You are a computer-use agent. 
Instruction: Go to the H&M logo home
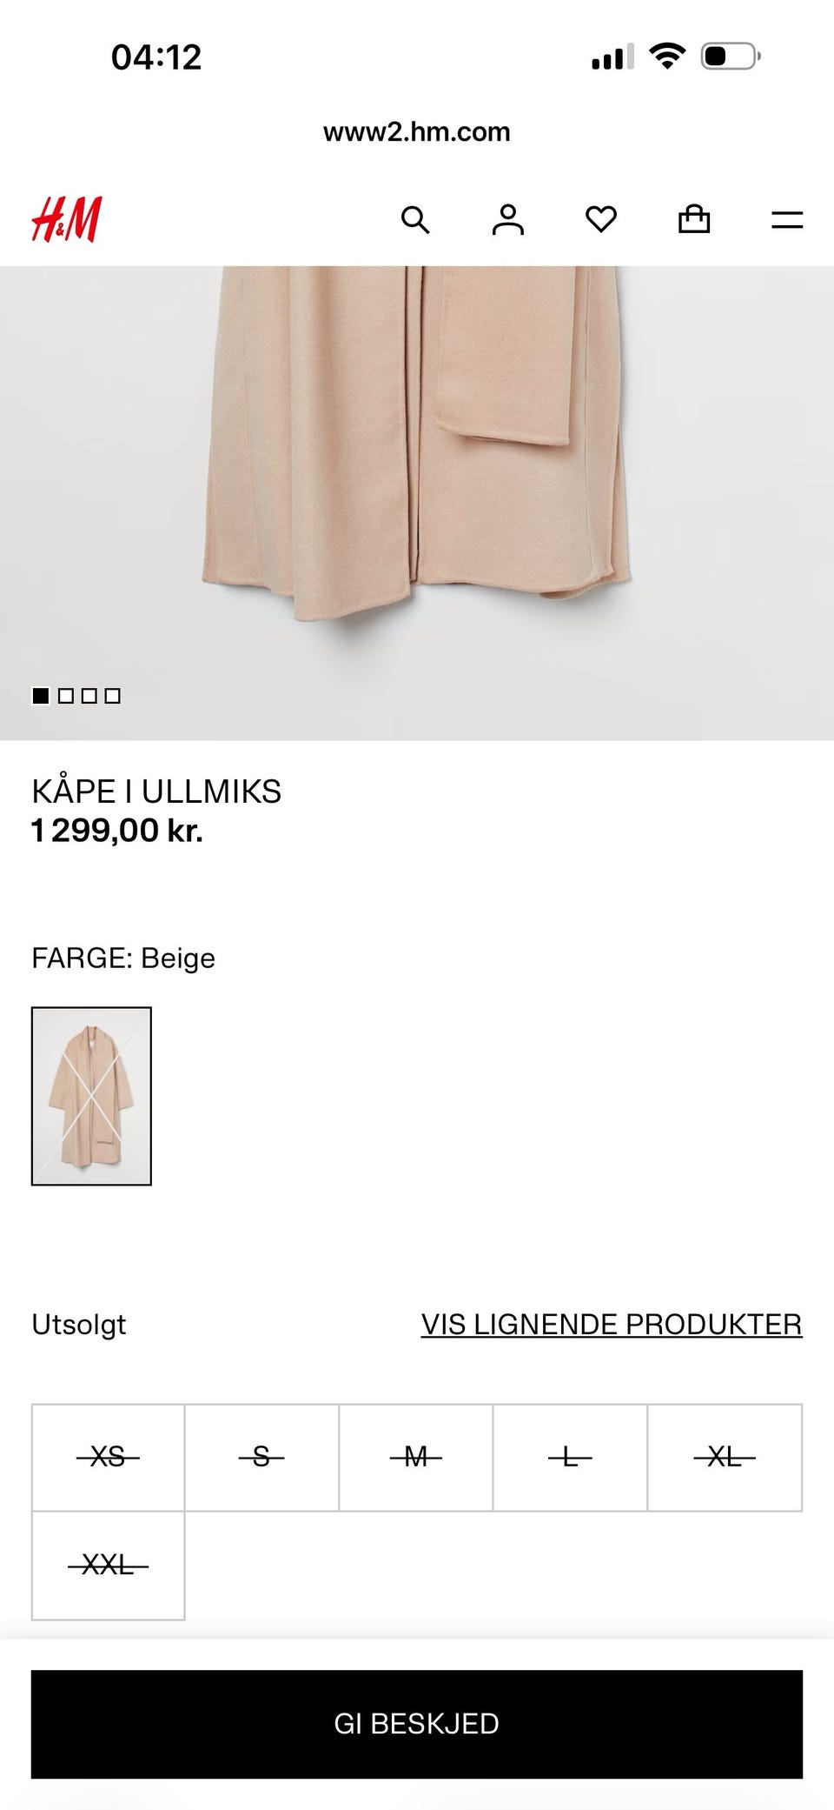(x=67, y=219)
